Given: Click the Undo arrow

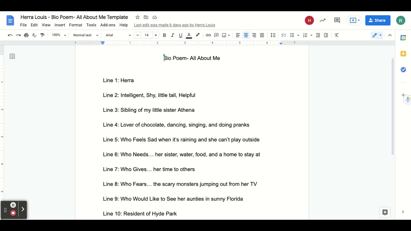Looking at the screenshot, I should click(x=10, y=35).
